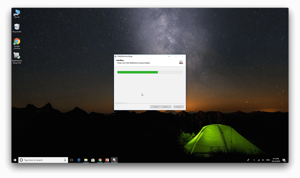Click the muted volume tray icon
300x178 pixels.
263,160
